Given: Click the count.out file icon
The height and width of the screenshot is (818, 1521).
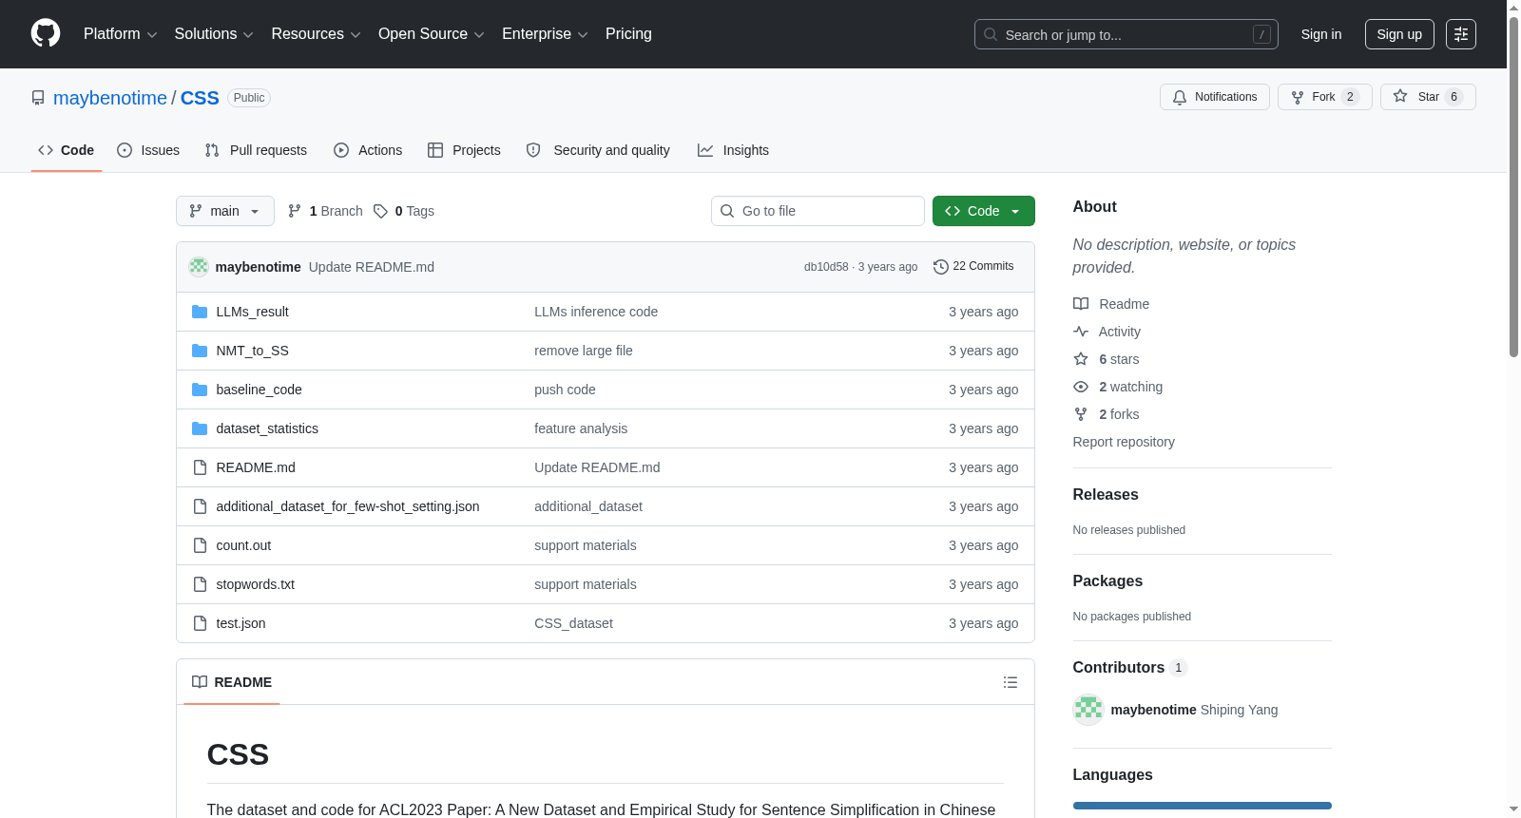Looking at the screenshot, I should coord(200,545).
